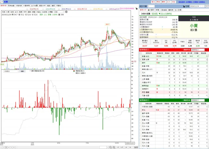Image resolution: width=209 pixels, height=149 pixels.
Task: Toggle the 本益比 overlay button
Action: coord(39,12)
